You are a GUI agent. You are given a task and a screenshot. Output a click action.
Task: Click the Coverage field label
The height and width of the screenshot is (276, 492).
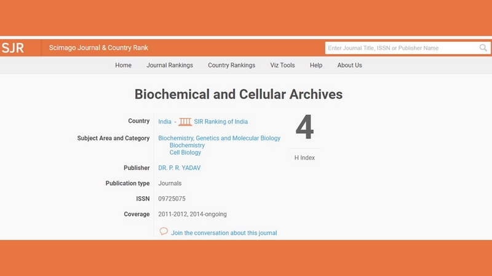coord(137,214)
